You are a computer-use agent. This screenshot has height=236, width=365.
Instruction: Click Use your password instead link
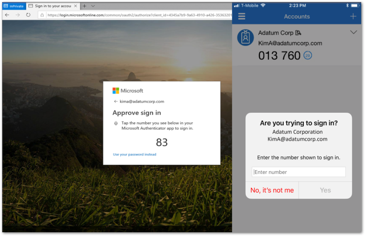point(135,154)
